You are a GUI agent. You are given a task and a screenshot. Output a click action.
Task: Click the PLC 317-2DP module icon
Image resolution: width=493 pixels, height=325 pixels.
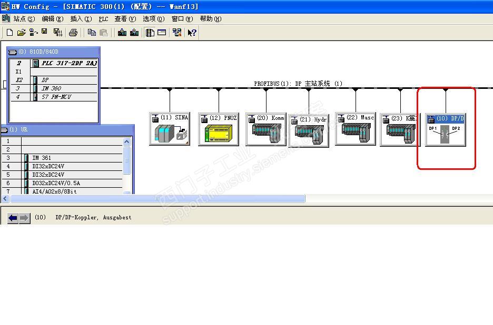tap(36, 63)
